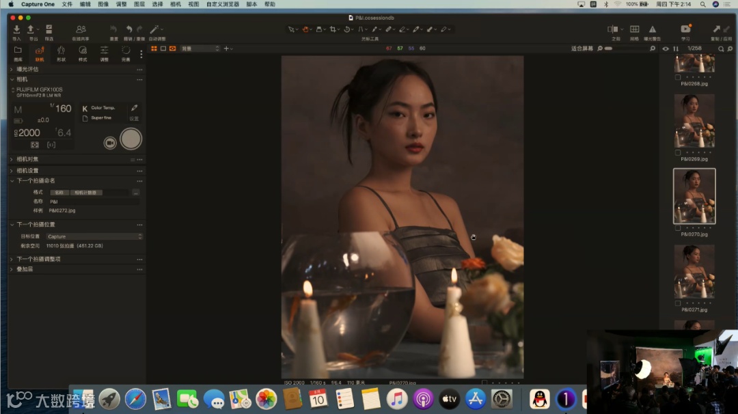Click the 适合屏幕 fit screen button
The height and width of the screenshot is (414, 738).
click(582, 49)
